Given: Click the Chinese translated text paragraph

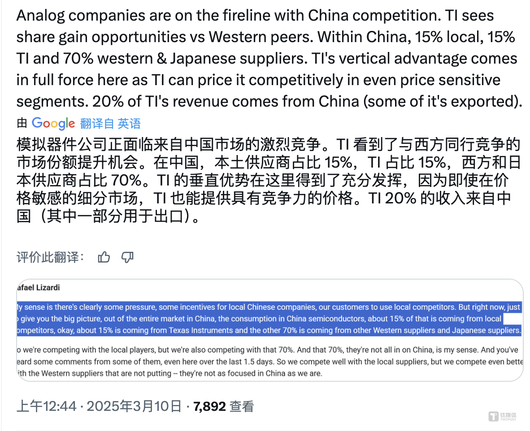Looking at the screenshot, I should pos(269,181).
